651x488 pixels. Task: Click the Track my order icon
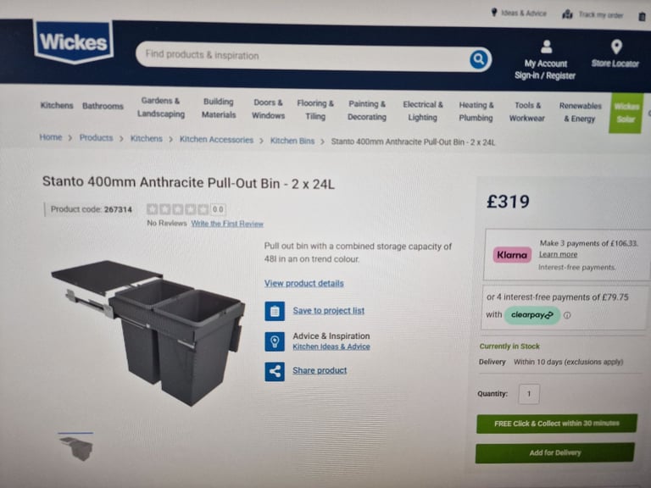pos(567,14)
